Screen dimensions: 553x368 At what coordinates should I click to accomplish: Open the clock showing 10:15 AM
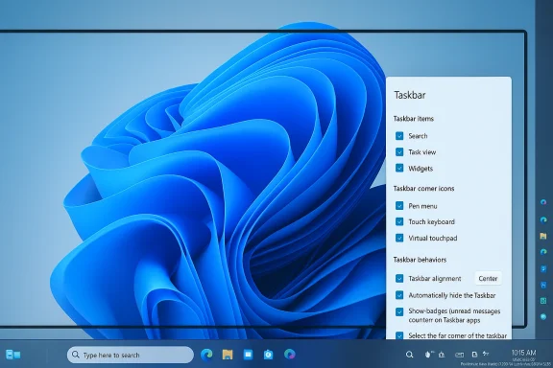524,353
